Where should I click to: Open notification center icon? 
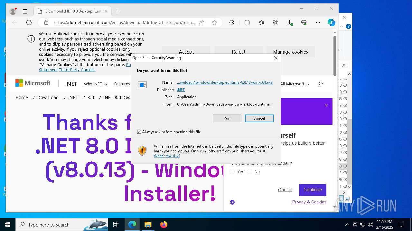(401, 225)
